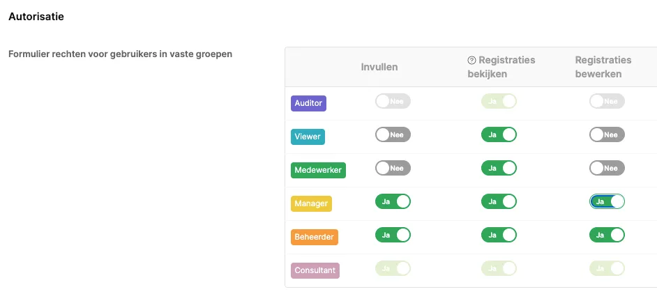Screen dimensions: 657x294
Task: Select the pink Consultant group badge
Action: [315, 270]
